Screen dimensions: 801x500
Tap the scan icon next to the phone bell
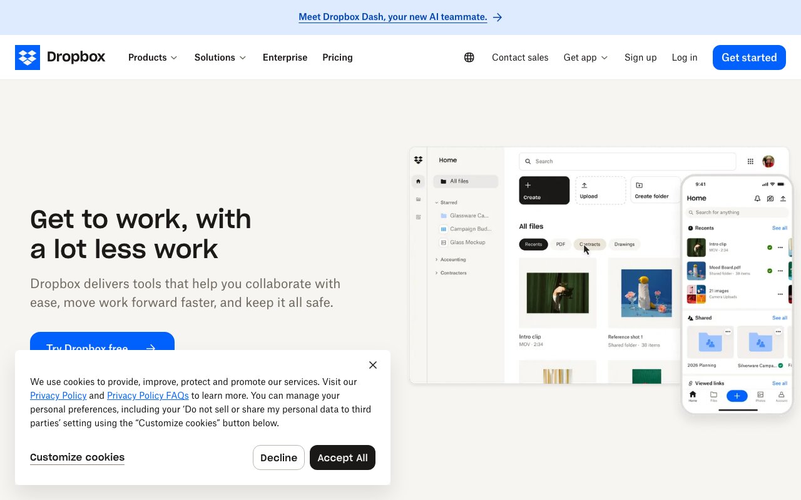[x=770, y=198]
